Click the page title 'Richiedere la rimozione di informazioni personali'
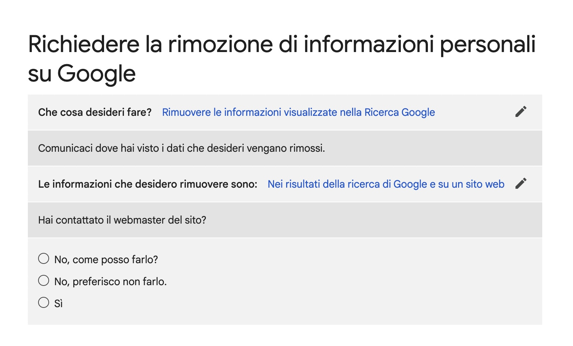The width and height of the screenshot is (573, 346). (282, 44)
